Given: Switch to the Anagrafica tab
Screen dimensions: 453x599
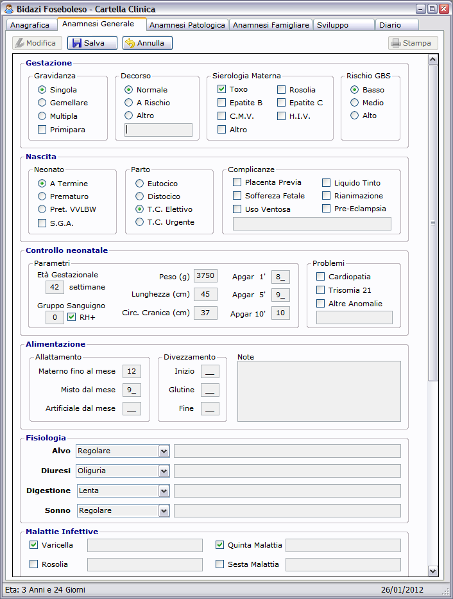Looking at the screenshot, I should [31, 25].
